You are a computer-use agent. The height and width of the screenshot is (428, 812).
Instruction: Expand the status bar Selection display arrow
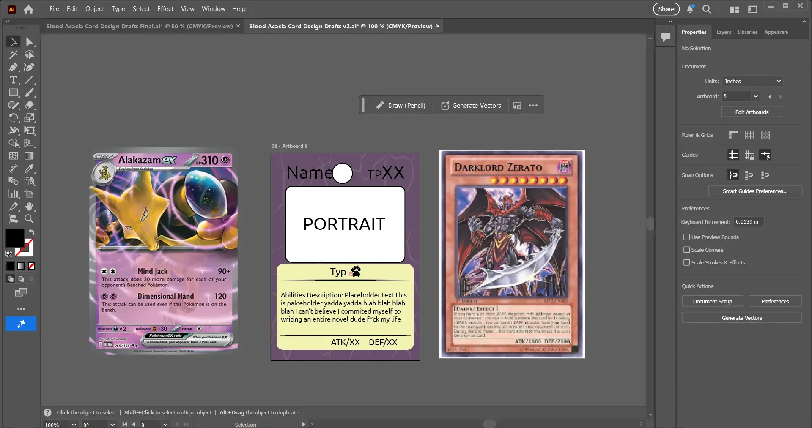(303, 424)
